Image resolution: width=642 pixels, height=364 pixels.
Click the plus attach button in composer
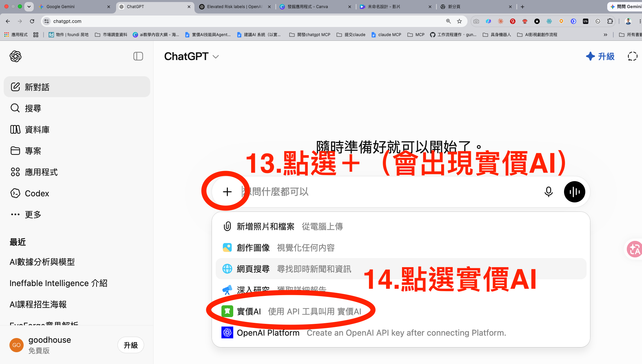tap(227, 192)
